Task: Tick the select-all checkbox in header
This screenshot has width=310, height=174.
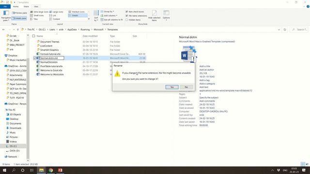Action: tap(33, 36)
